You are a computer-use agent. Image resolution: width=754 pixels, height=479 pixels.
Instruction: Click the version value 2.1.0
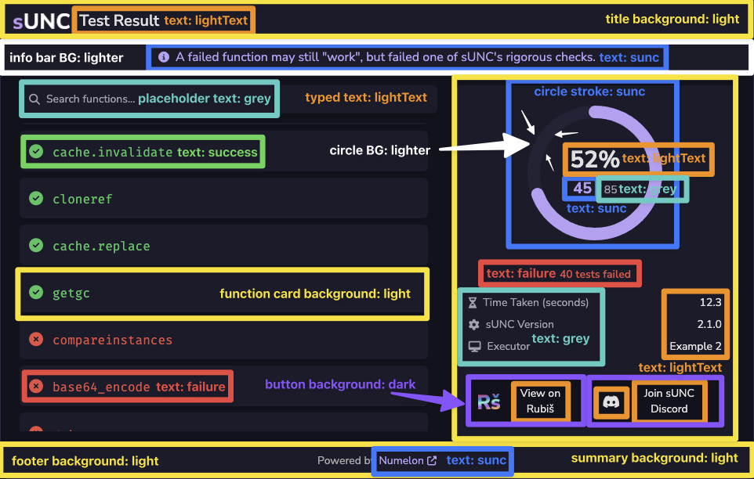709,325
